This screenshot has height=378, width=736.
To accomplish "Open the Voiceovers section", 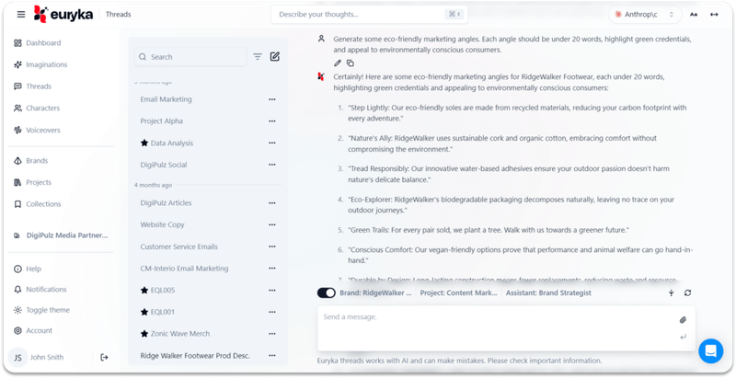I will click(x=37, y=130).
